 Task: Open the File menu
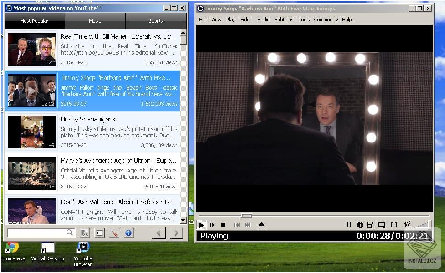(x=202, y=20)
